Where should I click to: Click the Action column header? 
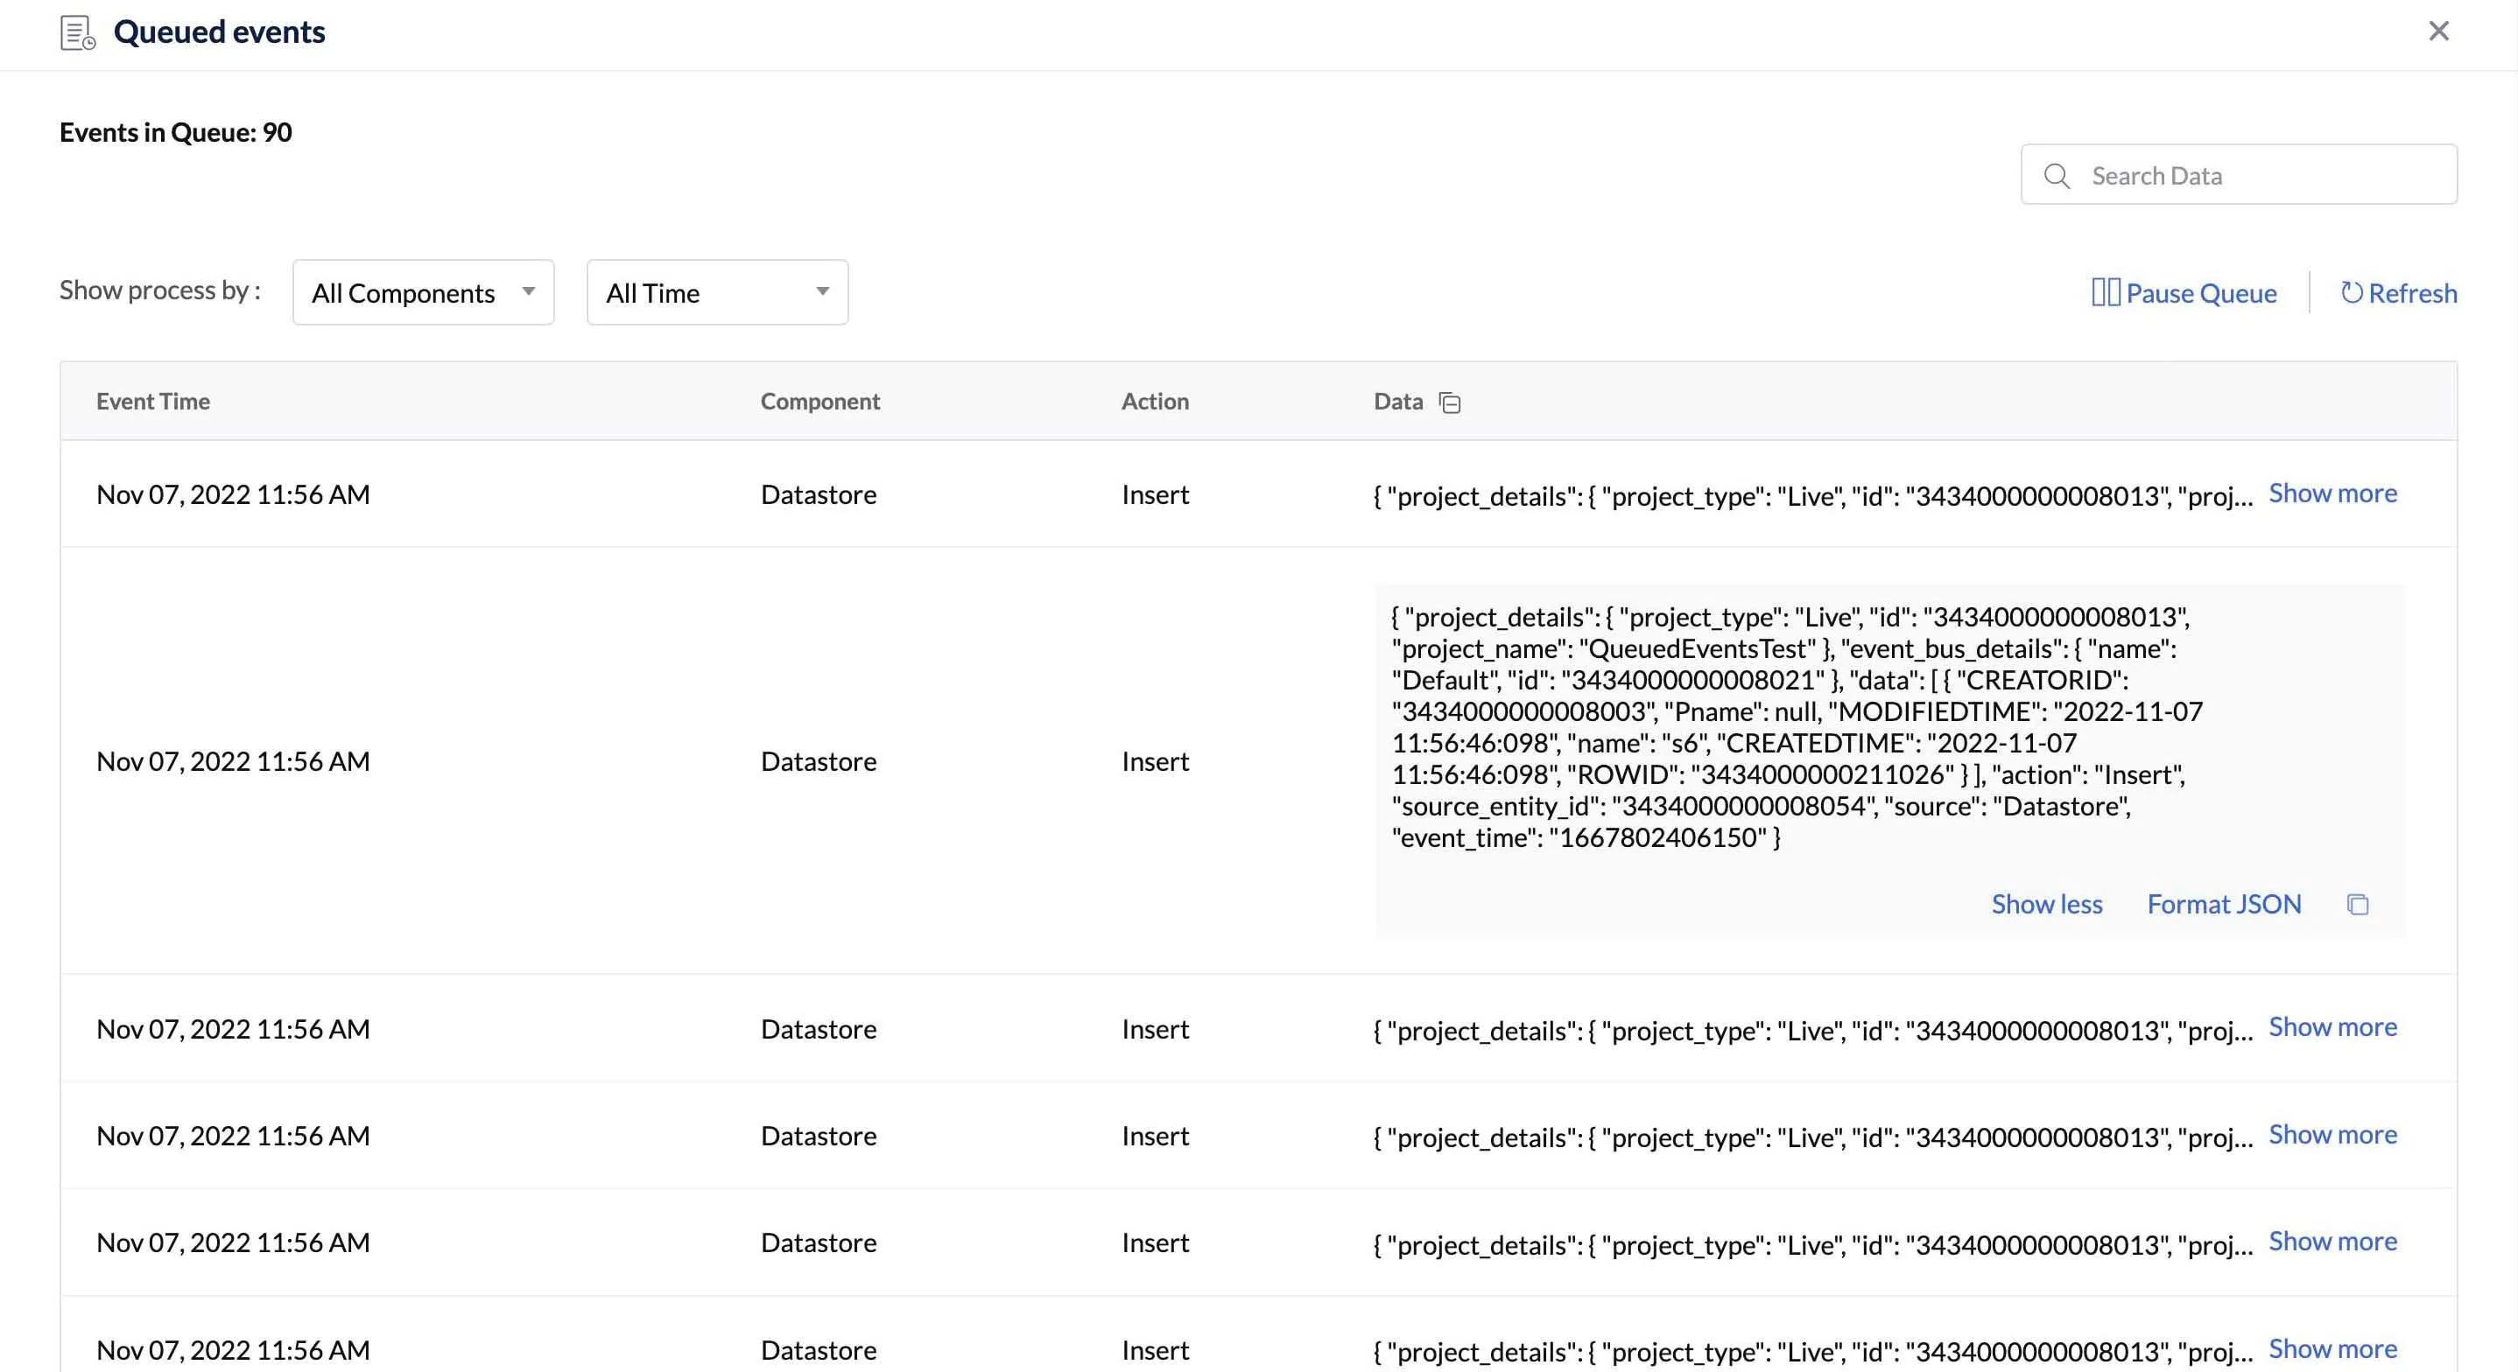point(1155,402)
